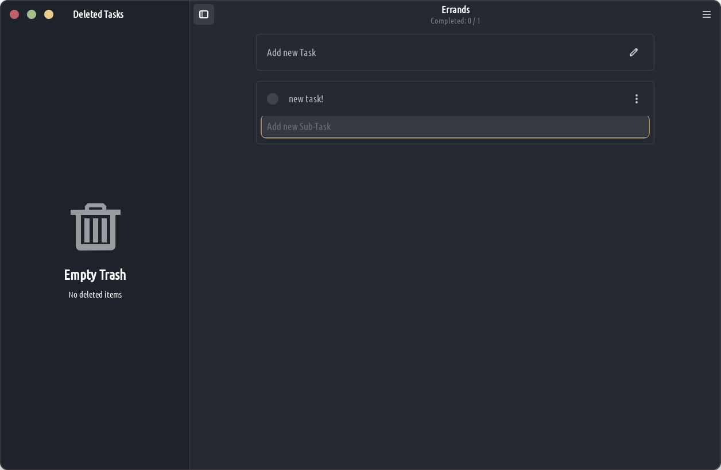This screenshot has height=470, width=721.
Task: Focus the Add new Task field
Action: point(436,52)
